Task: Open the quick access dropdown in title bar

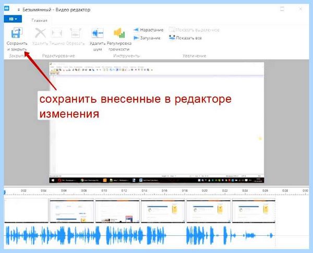Action: click(x=19, y=10)
